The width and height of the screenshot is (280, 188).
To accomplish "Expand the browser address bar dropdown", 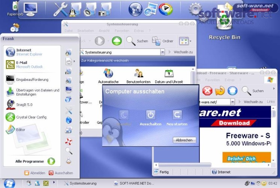I will (232, 102).
